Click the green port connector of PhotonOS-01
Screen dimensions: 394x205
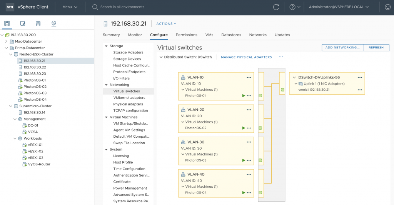pos(260,96)
